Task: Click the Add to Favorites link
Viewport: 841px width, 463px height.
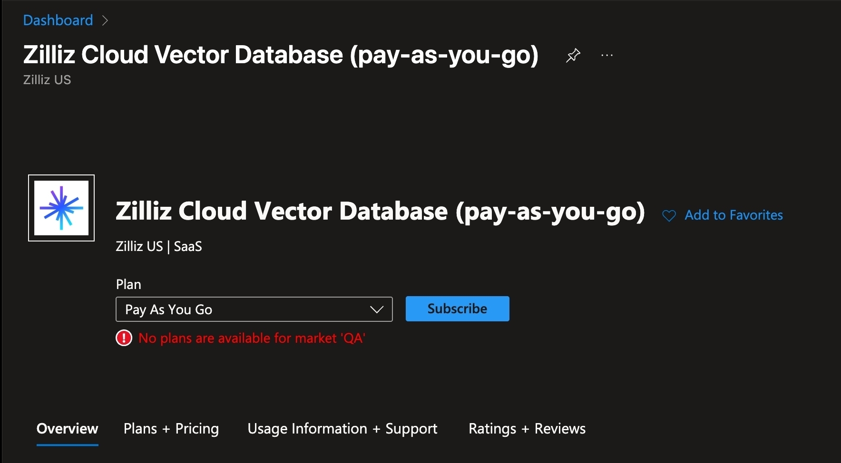Action: 733,215
